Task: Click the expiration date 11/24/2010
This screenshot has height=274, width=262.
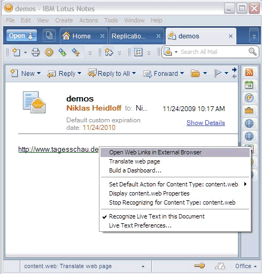Action: click(x=99, y=128)
